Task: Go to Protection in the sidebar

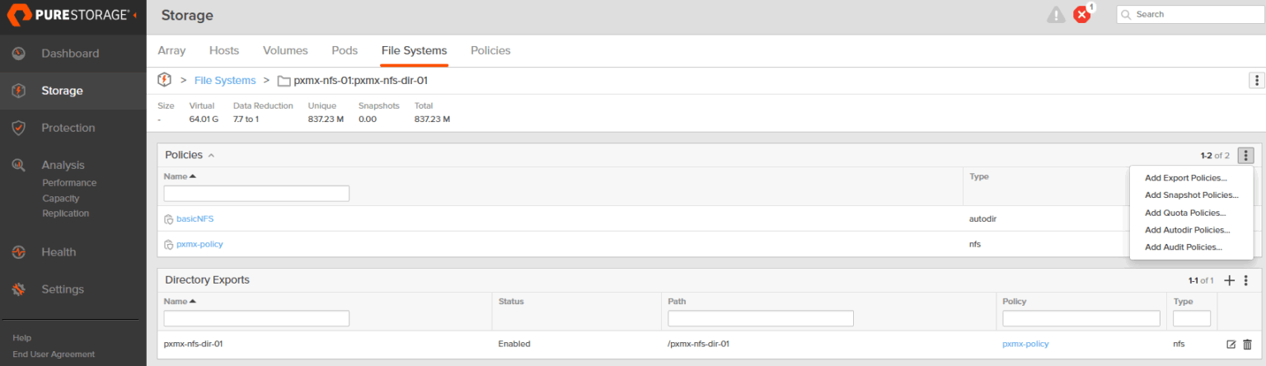Action: point(68,128)
